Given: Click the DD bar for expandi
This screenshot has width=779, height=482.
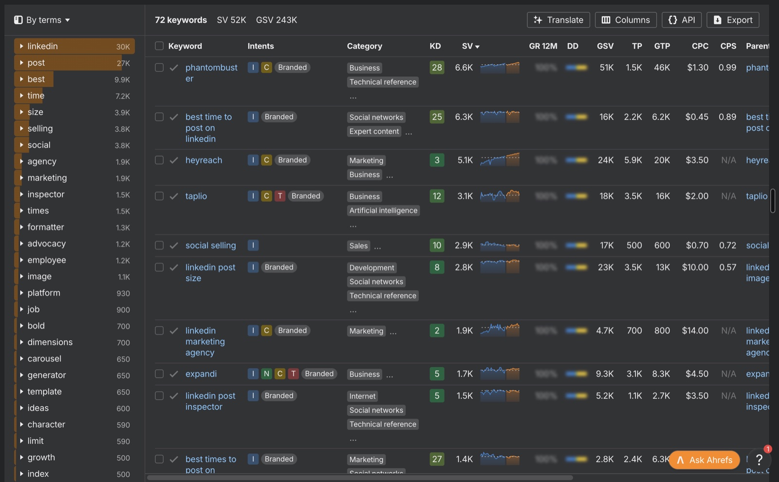Looking at the screenshot, I should point(576,374).
